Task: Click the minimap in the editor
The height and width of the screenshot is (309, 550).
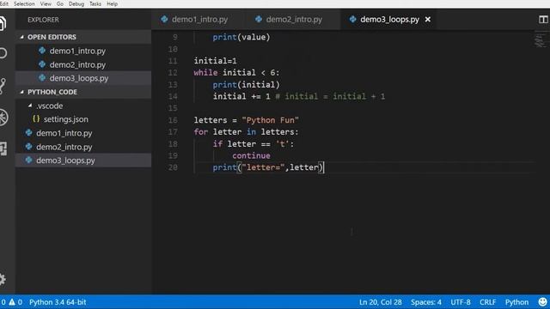Action: (541, 40)
